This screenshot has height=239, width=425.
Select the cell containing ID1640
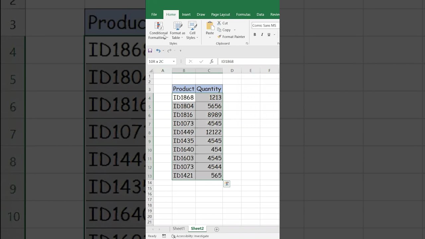(184, 149)
